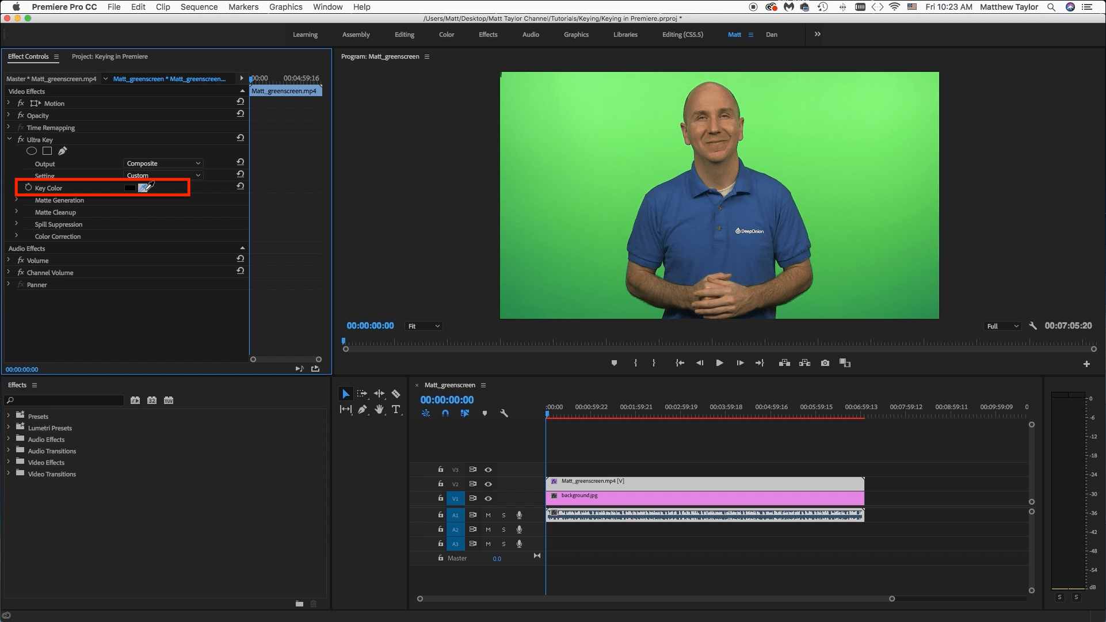Select the Pen tool in the timeline toolbar
The width and height of the screenshot is (1106, 622).
pos(363,409)
